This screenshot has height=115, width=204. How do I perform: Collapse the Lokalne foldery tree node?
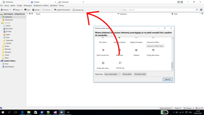[1, 61]
